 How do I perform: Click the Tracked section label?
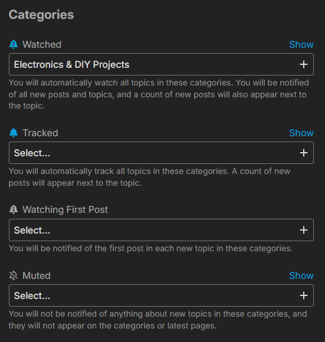click(40, 133)
